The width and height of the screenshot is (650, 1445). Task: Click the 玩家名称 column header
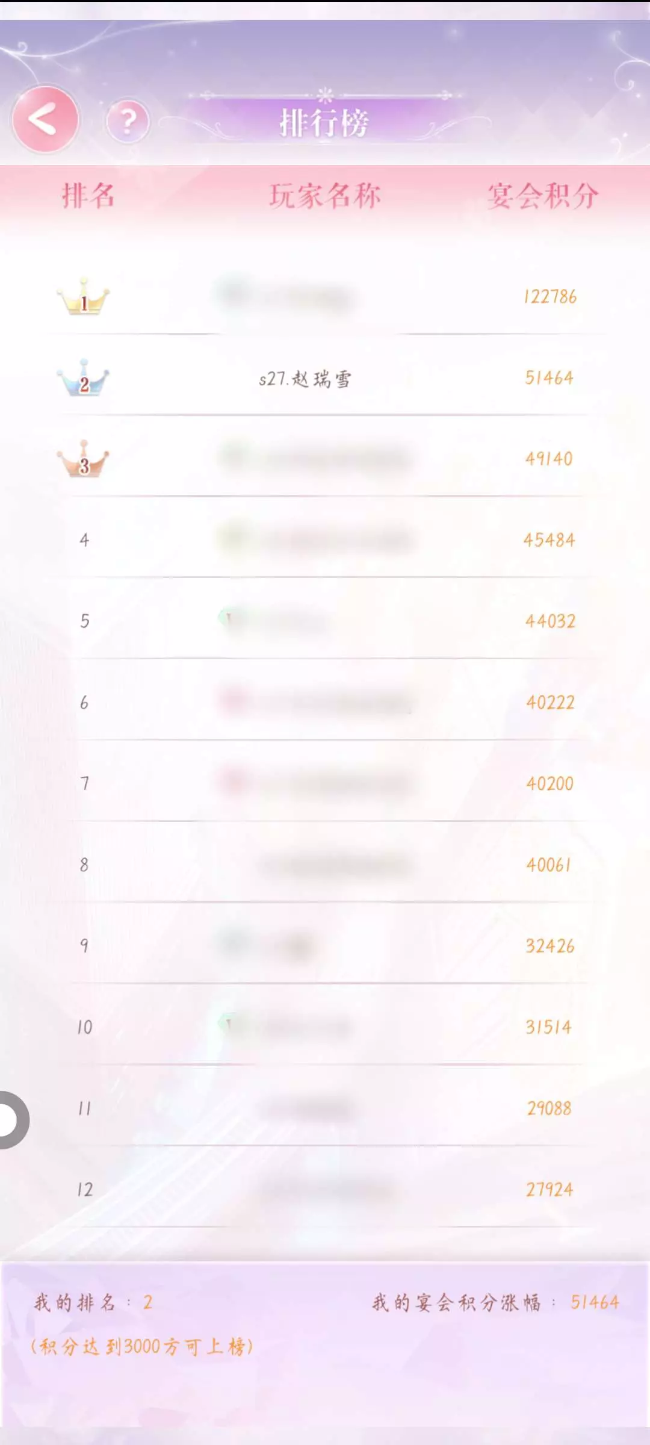(x=325, y=196)
